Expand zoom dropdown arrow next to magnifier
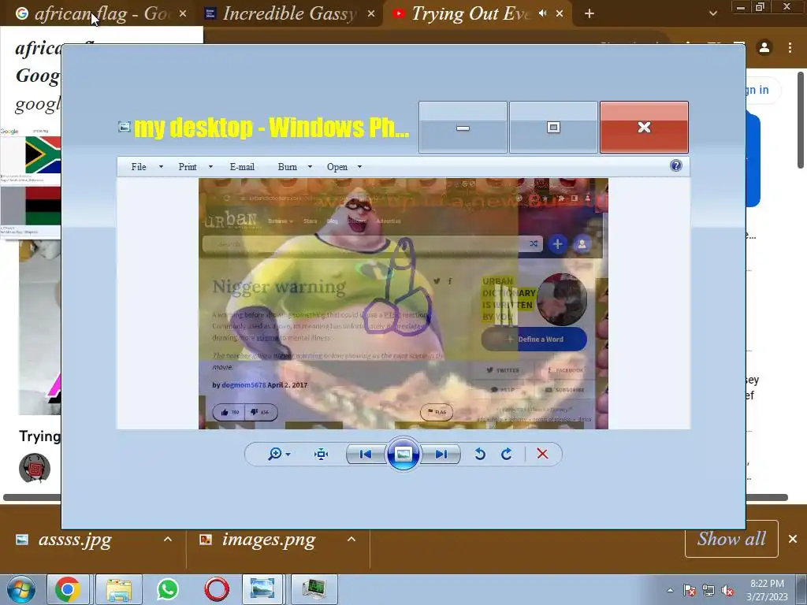Screen dimensions: 807x605 coord(288,455)
